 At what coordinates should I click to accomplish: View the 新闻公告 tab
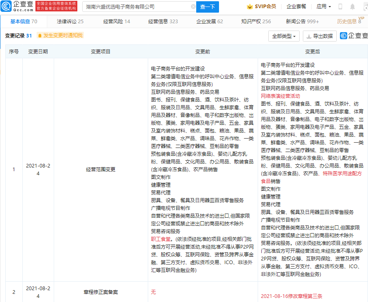(302, 22)
